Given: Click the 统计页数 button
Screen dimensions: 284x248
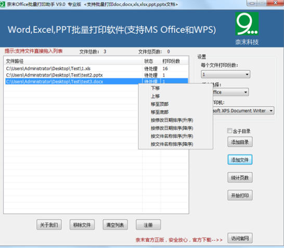Looking at the screenshot, I should pyautogui.click(x=240, y=178).
